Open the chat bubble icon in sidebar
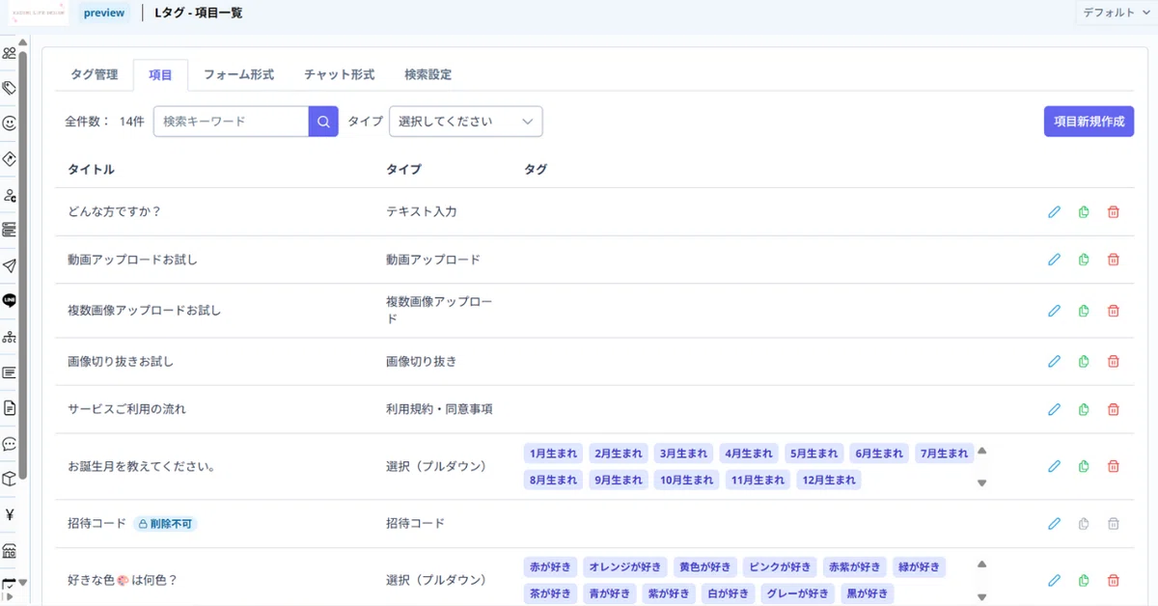The width and height of the screenshot is (1158, 606). [x=10, y=444]
